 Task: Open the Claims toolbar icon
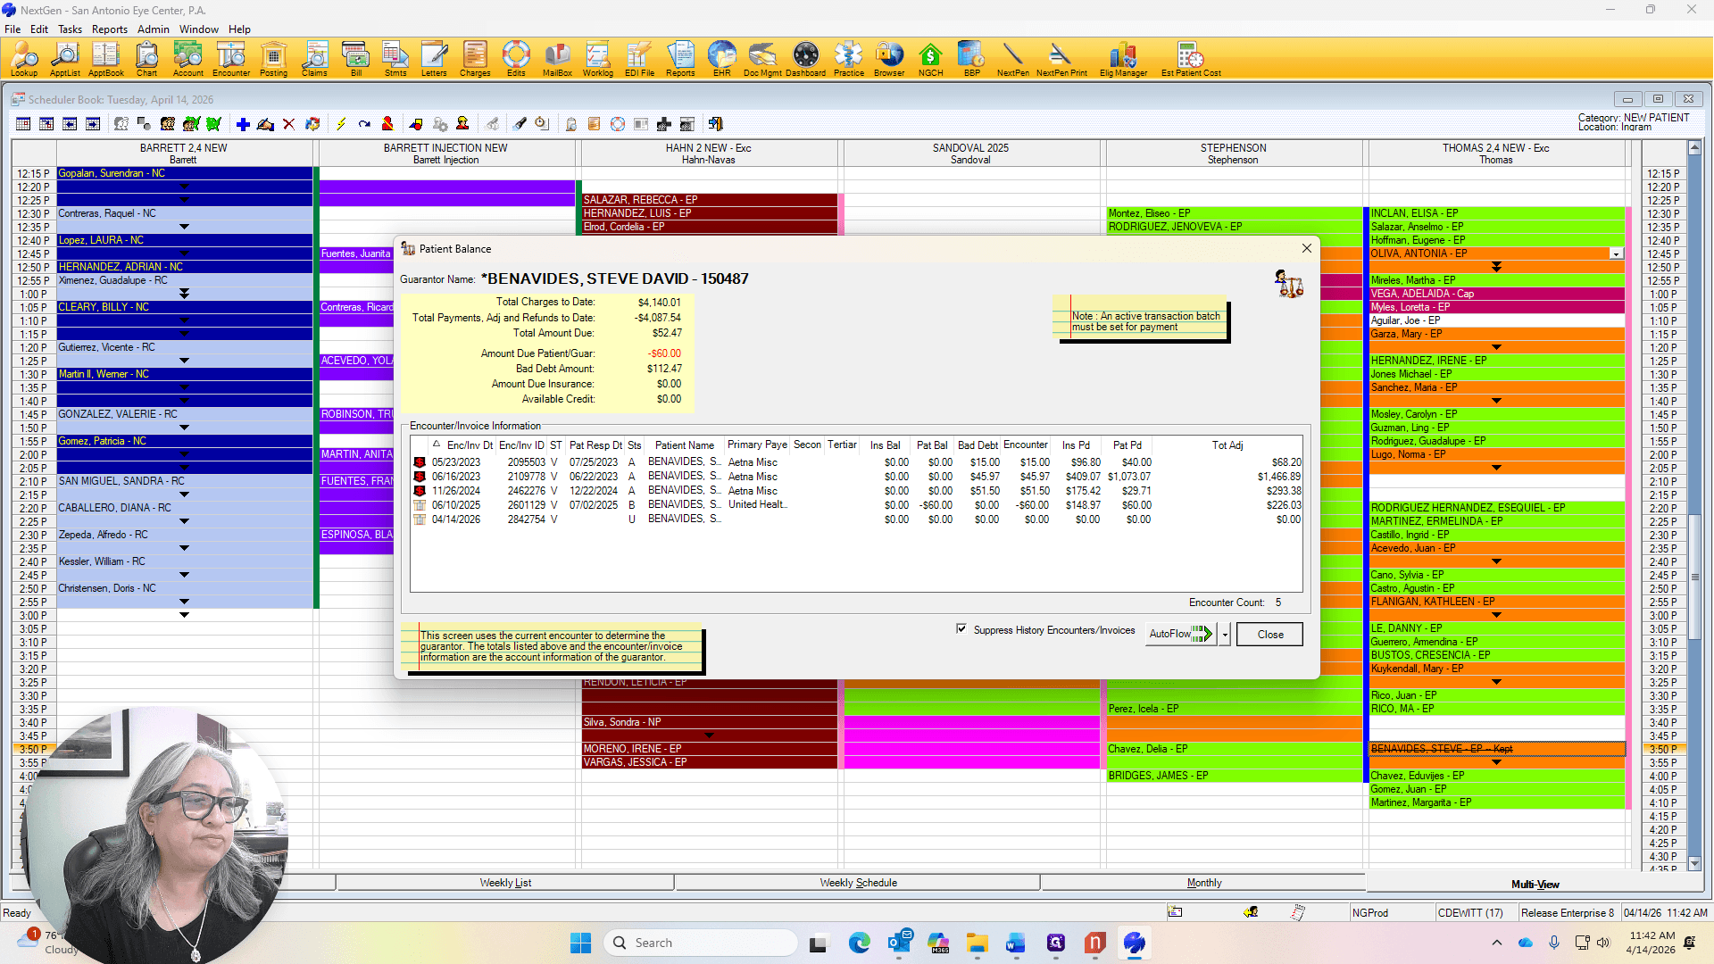click(314, 59)
